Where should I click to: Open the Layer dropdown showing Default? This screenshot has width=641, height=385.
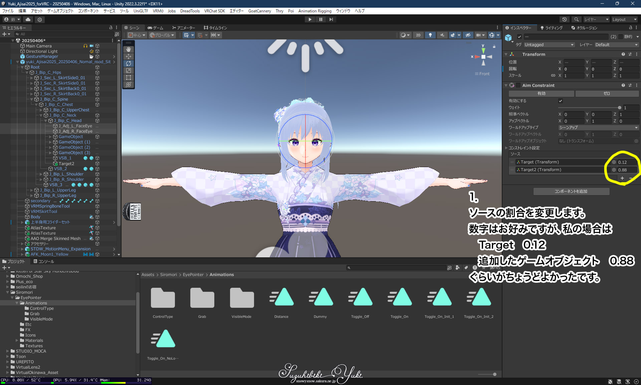(616, 45)
